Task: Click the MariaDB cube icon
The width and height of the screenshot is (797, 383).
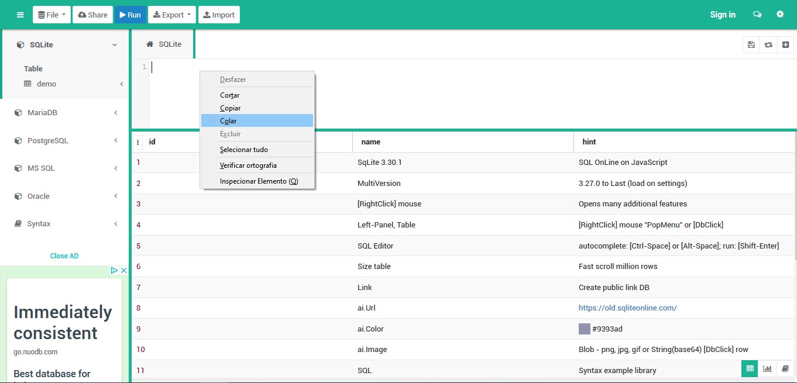Action: tap(18, 113)
